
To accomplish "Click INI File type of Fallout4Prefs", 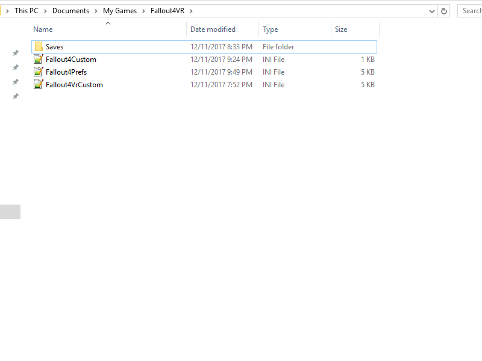I will tap(274, 72).
